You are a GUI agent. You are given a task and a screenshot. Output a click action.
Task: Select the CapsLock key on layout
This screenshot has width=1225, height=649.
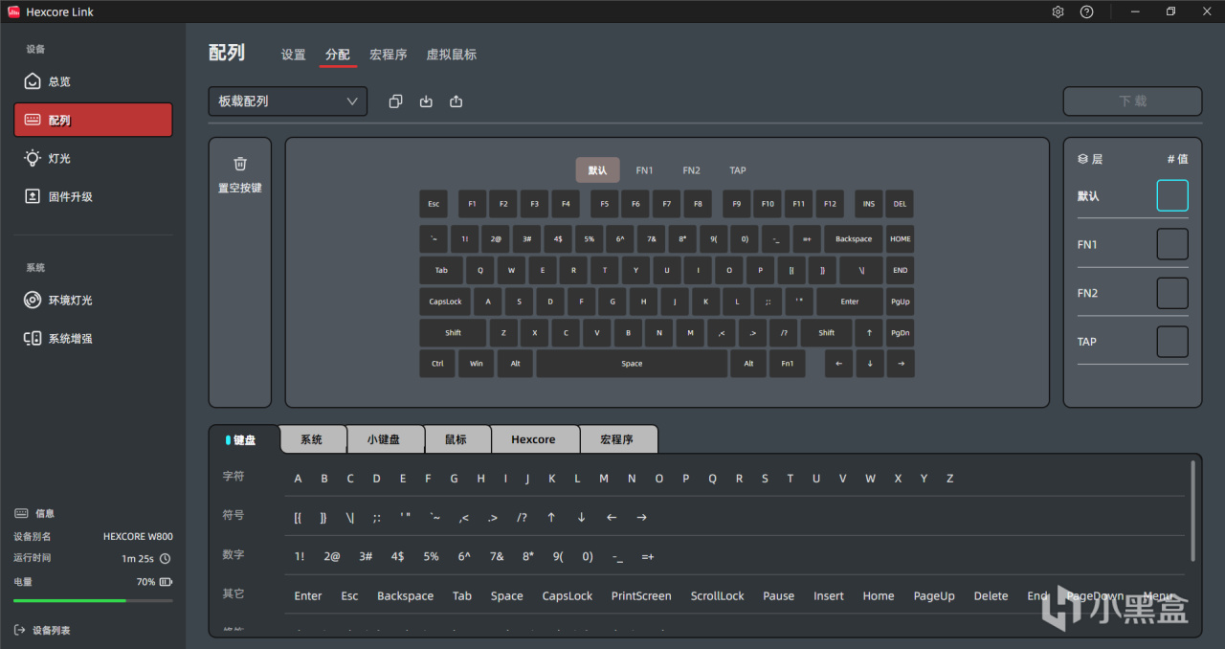click(445, 302)
